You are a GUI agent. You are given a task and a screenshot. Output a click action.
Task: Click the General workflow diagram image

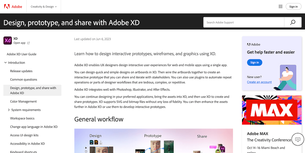pos(153,141)
